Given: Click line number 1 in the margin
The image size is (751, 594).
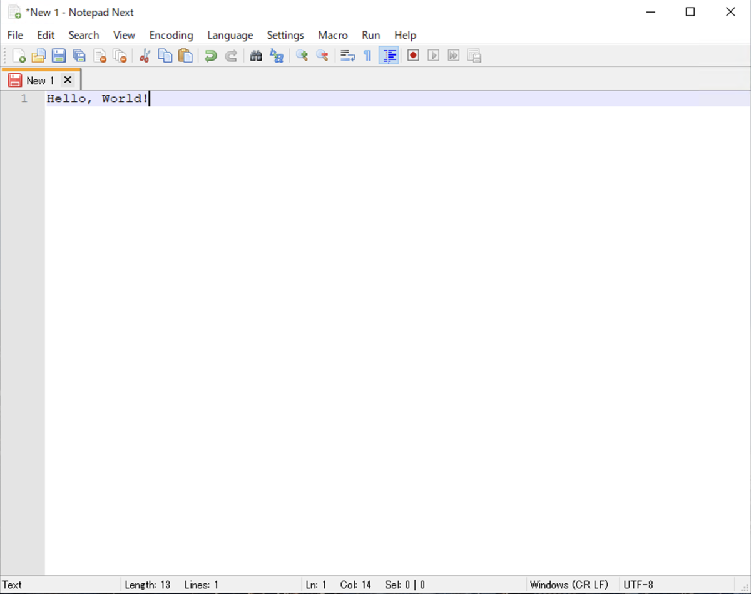Looking at the screenshot, I should [24, 98].
